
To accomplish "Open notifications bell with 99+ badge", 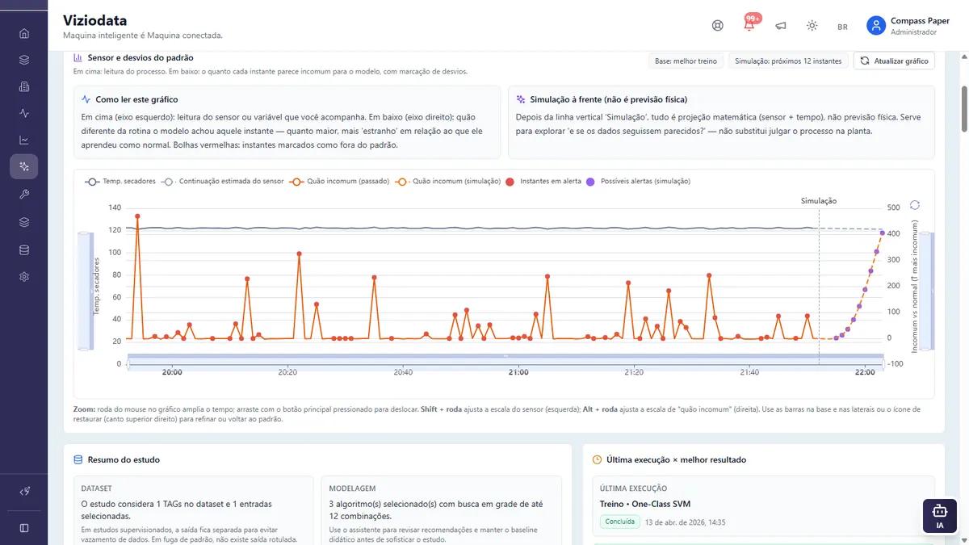I will pos(749,24).
